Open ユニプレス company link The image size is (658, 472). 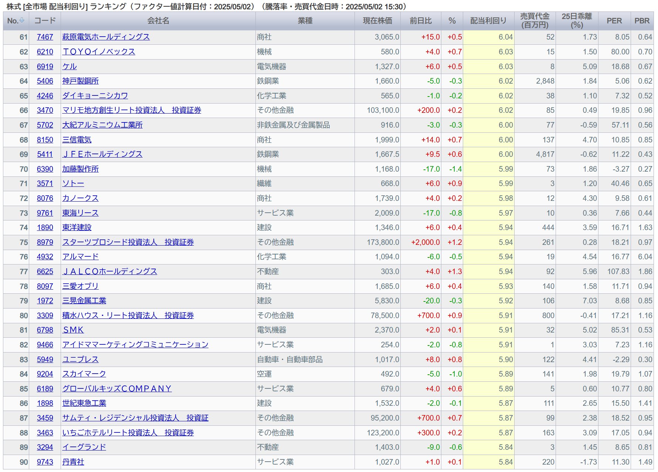coord(81,360)
